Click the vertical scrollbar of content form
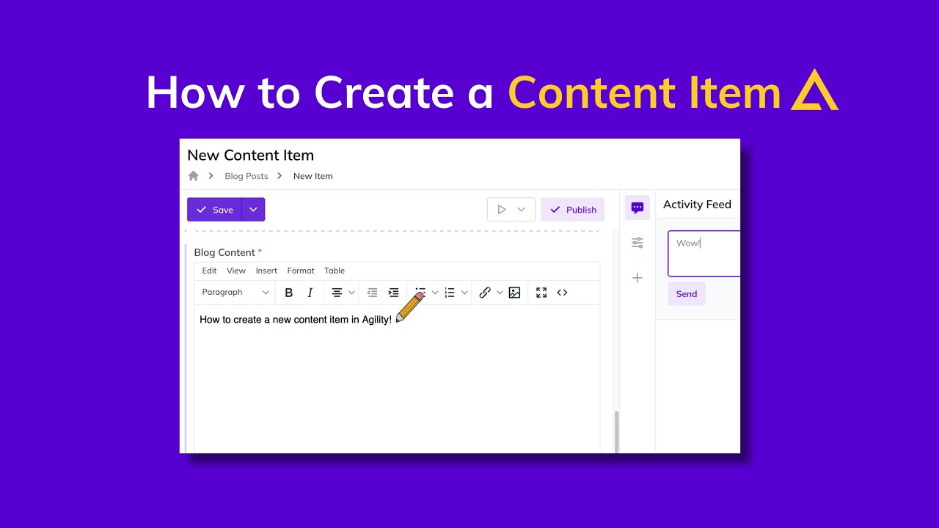The width and height of the screenshot is (939, 528). coord(616,432)
